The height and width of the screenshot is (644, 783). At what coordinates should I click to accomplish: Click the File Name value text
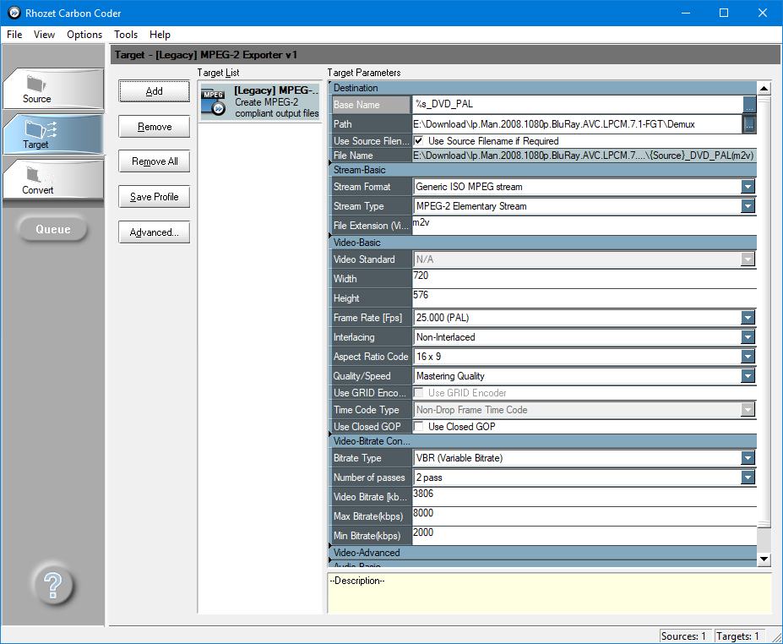point(584,156)
